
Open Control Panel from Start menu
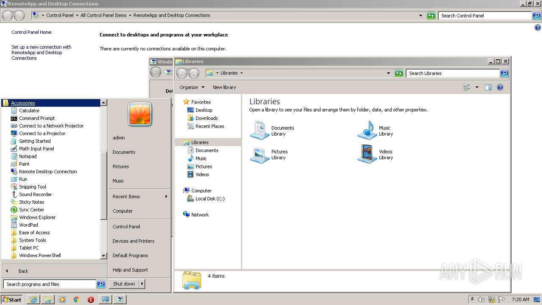pos(126,227)
